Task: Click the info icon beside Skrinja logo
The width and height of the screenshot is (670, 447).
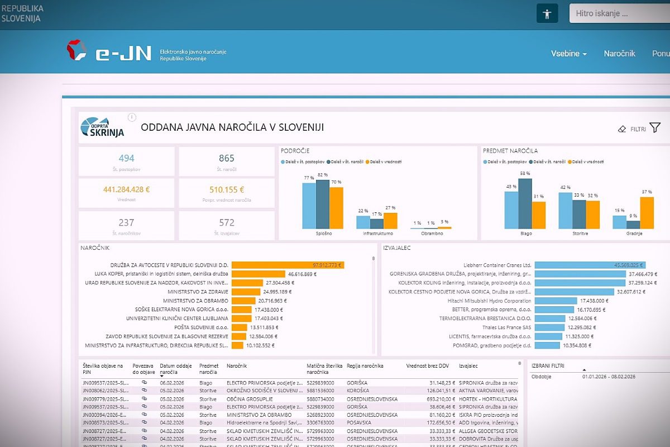Action: (x=132, y=117)
